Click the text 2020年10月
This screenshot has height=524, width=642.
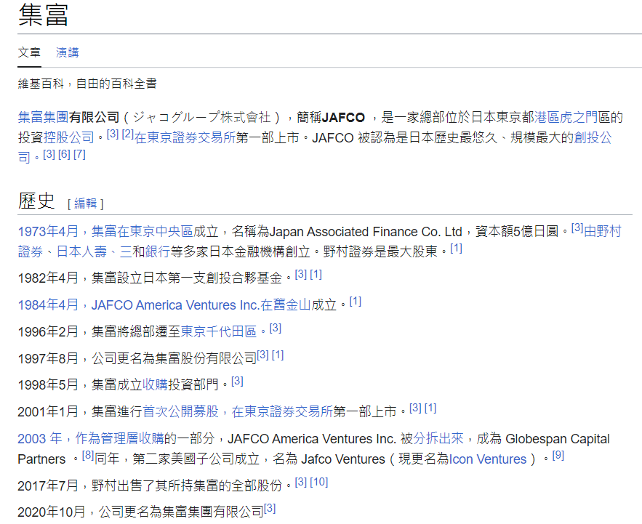pos(52,512)
